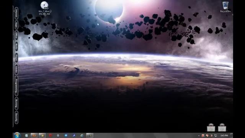The image size is (245, 138).
Task: Click the Show Desktop strip at taskbar end
Action: tap(232, 135)
